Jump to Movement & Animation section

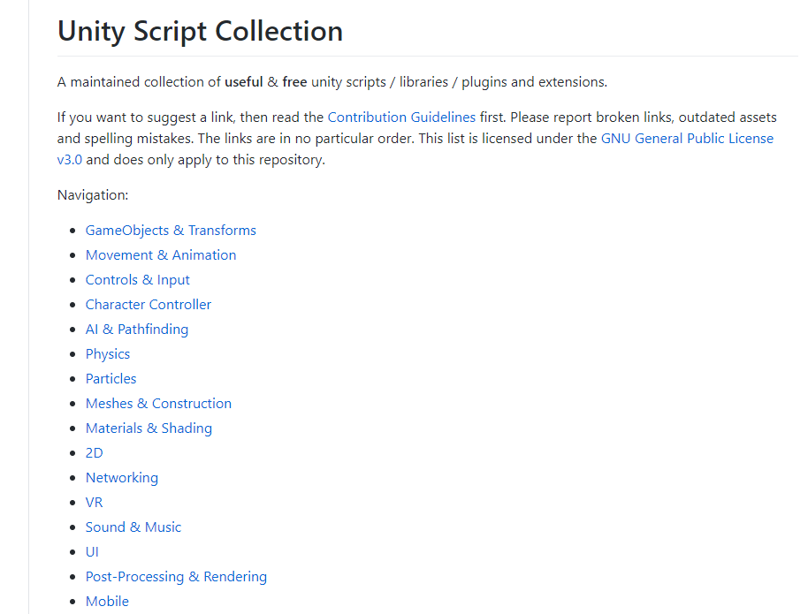point(161,255)
